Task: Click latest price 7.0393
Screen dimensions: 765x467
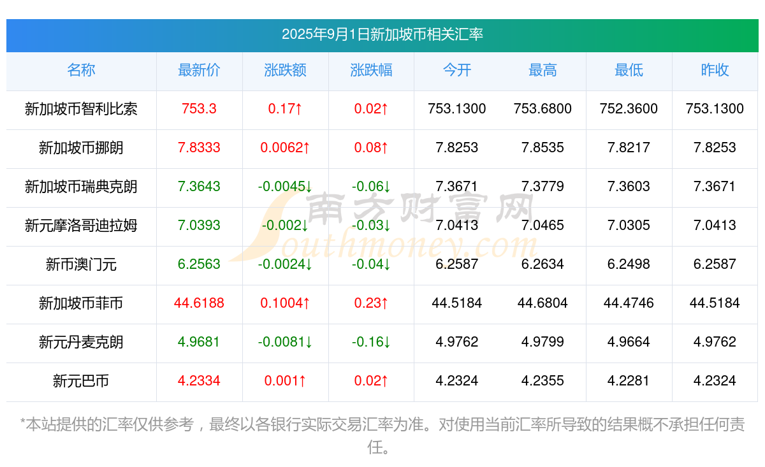Action: pyautogui.click(x=199, y=226)
